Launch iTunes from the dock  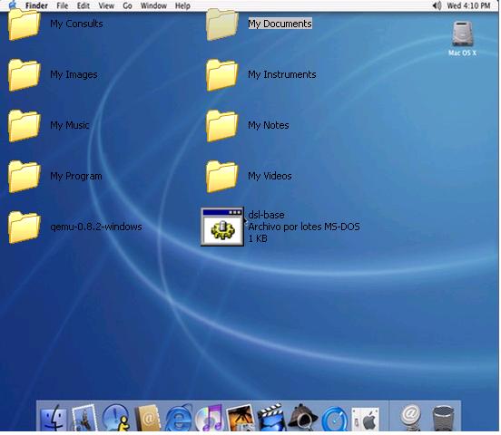210,418
